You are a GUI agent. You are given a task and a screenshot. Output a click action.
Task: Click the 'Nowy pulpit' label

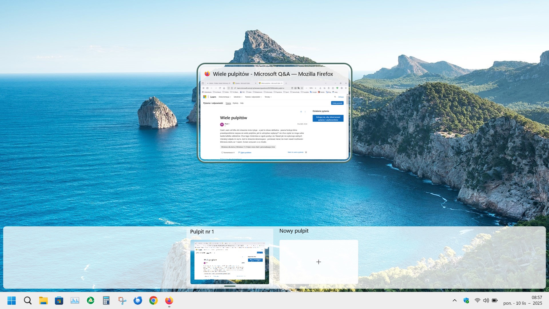pos(294,231)
